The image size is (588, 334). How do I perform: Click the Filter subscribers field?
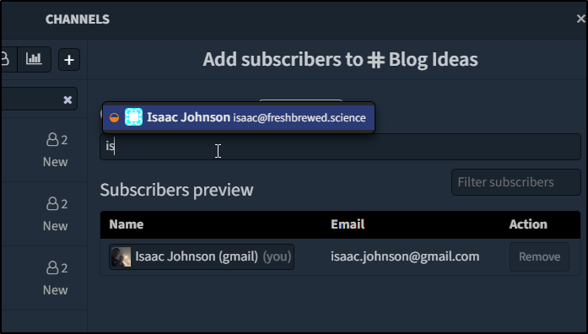(x=516, y=182)
